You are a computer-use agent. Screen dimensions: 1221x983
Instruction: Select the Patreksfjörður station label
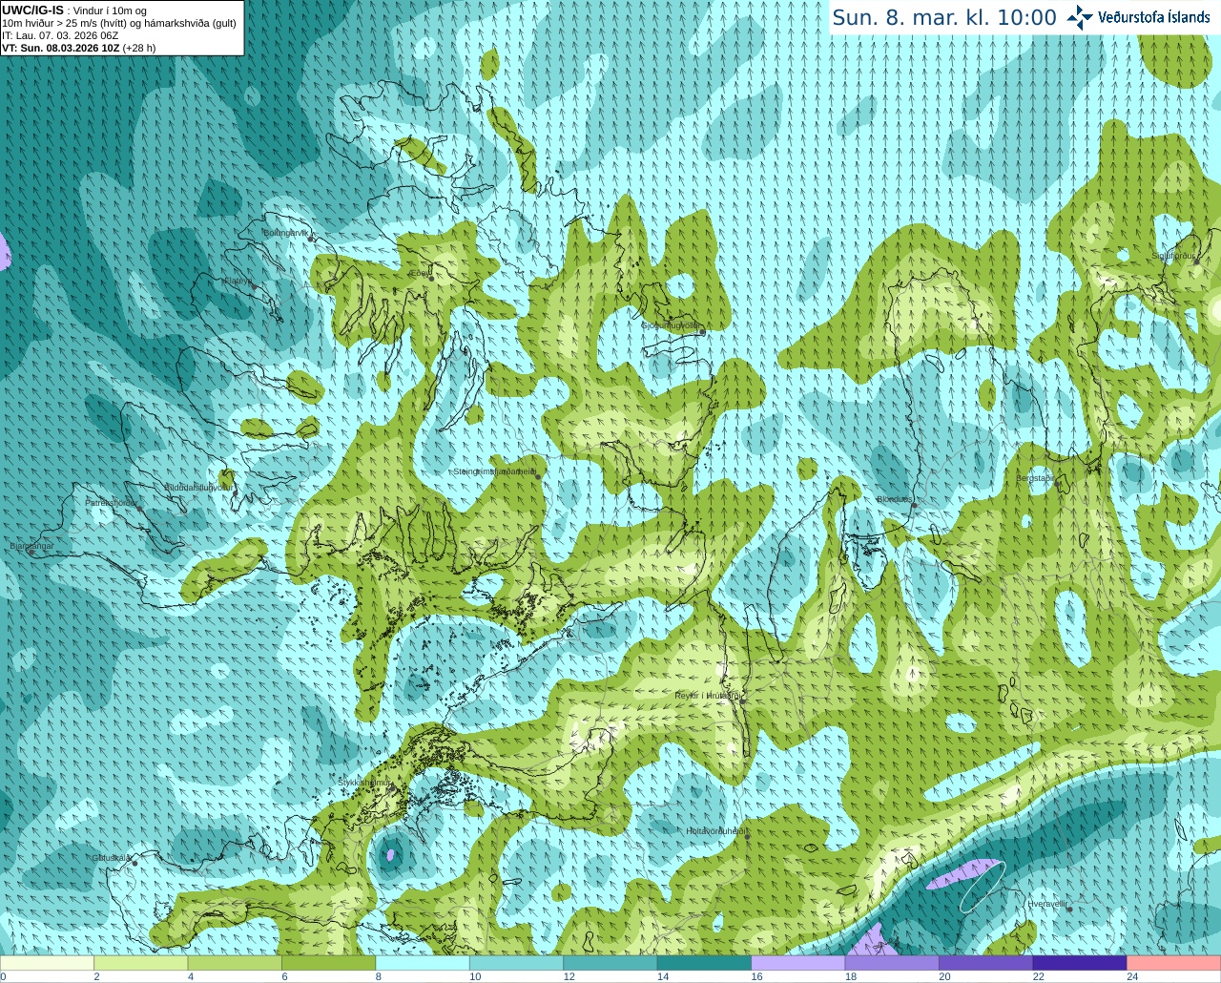[112, 503]
